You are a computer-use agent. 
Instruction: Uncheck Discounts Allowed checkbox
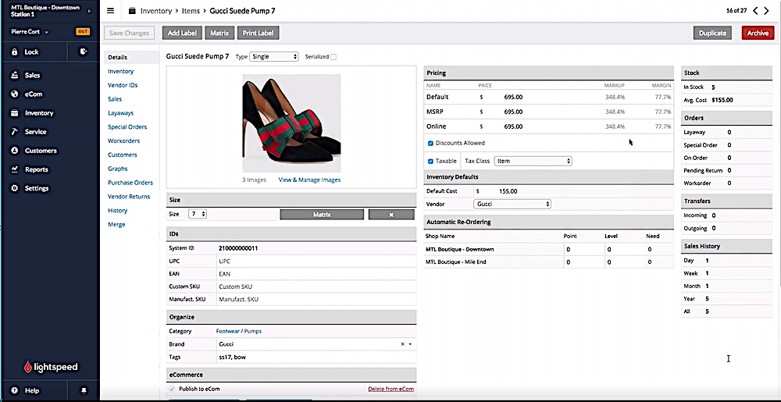click(x=430, y=144)
